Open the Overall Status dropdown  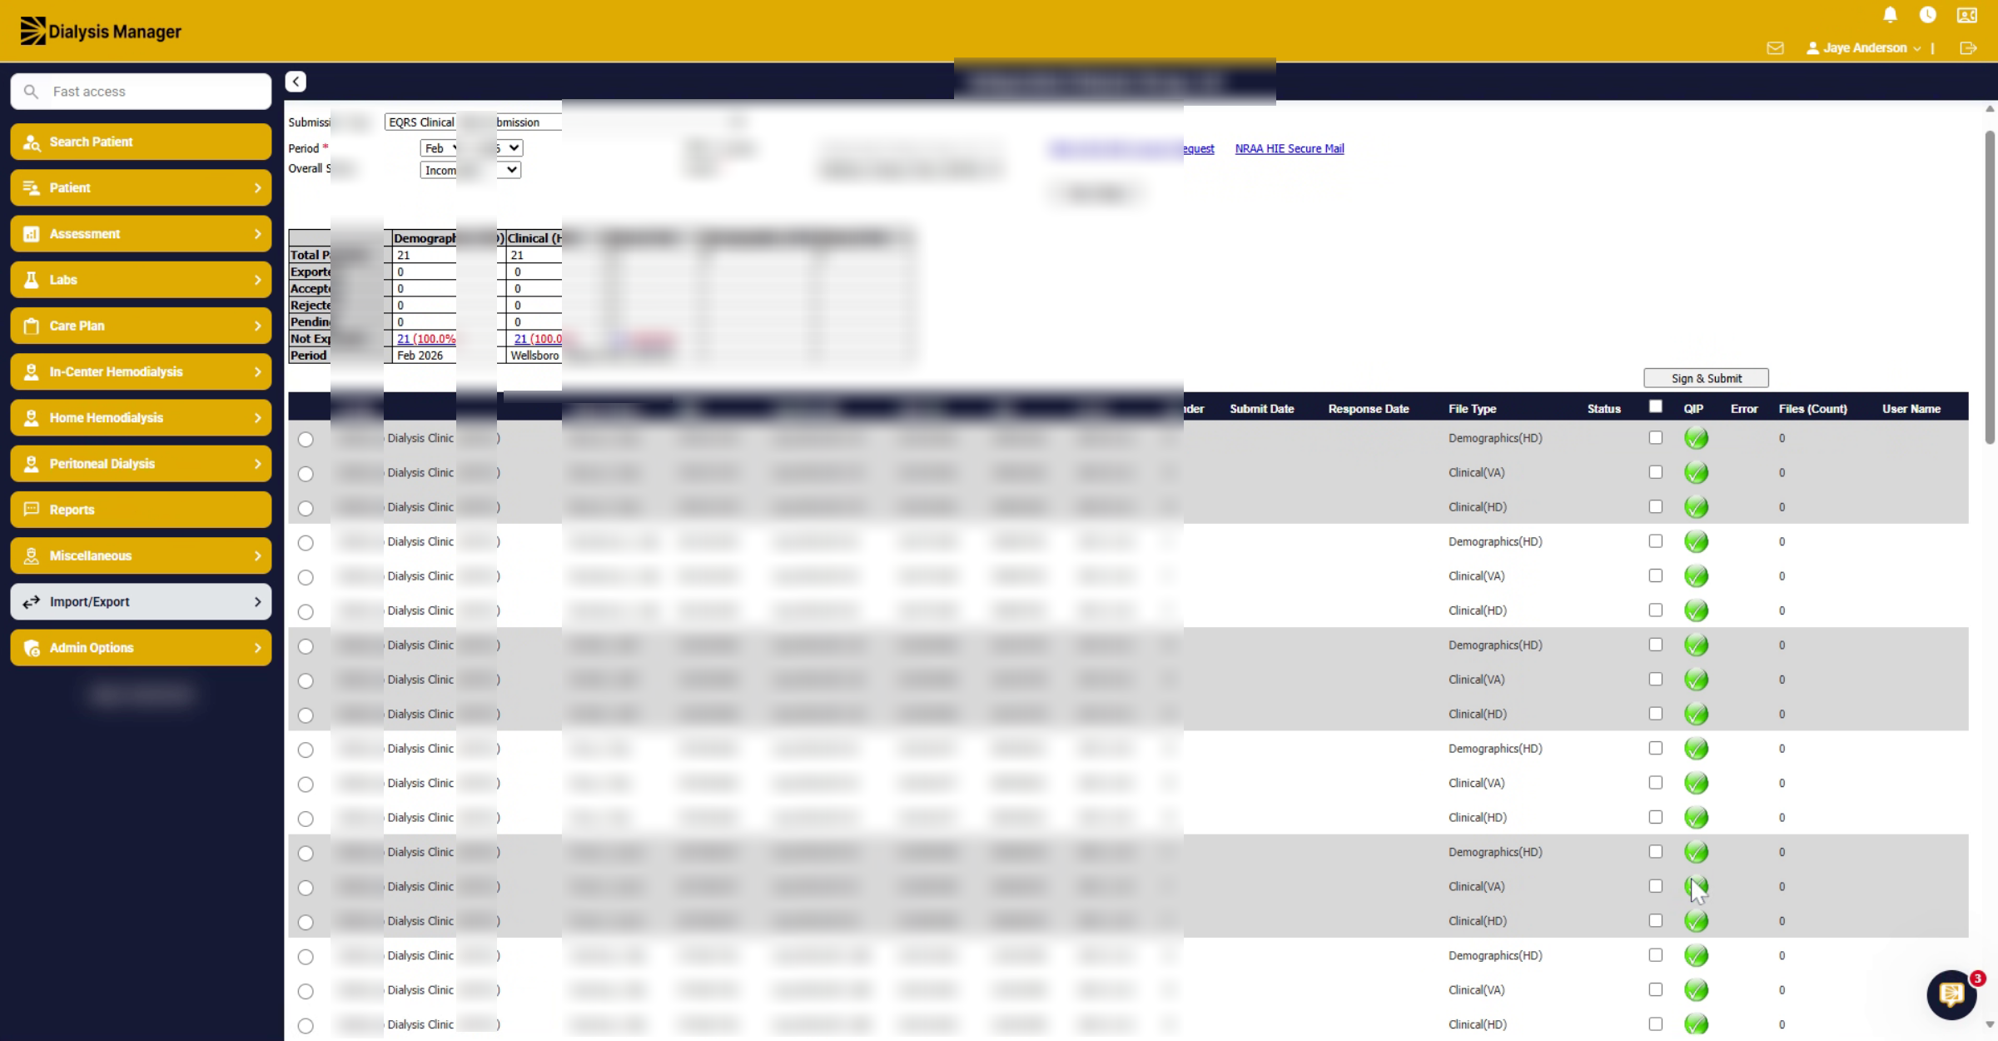[470, 170]
